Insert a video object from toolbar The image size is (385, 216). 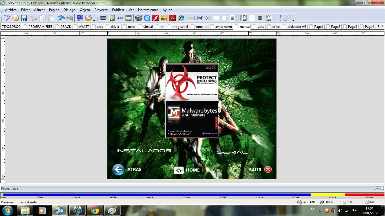tap(138, 18)
